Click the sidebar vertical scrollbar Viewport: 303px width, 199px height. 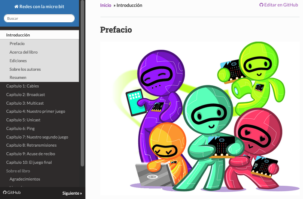coord(82,83)
